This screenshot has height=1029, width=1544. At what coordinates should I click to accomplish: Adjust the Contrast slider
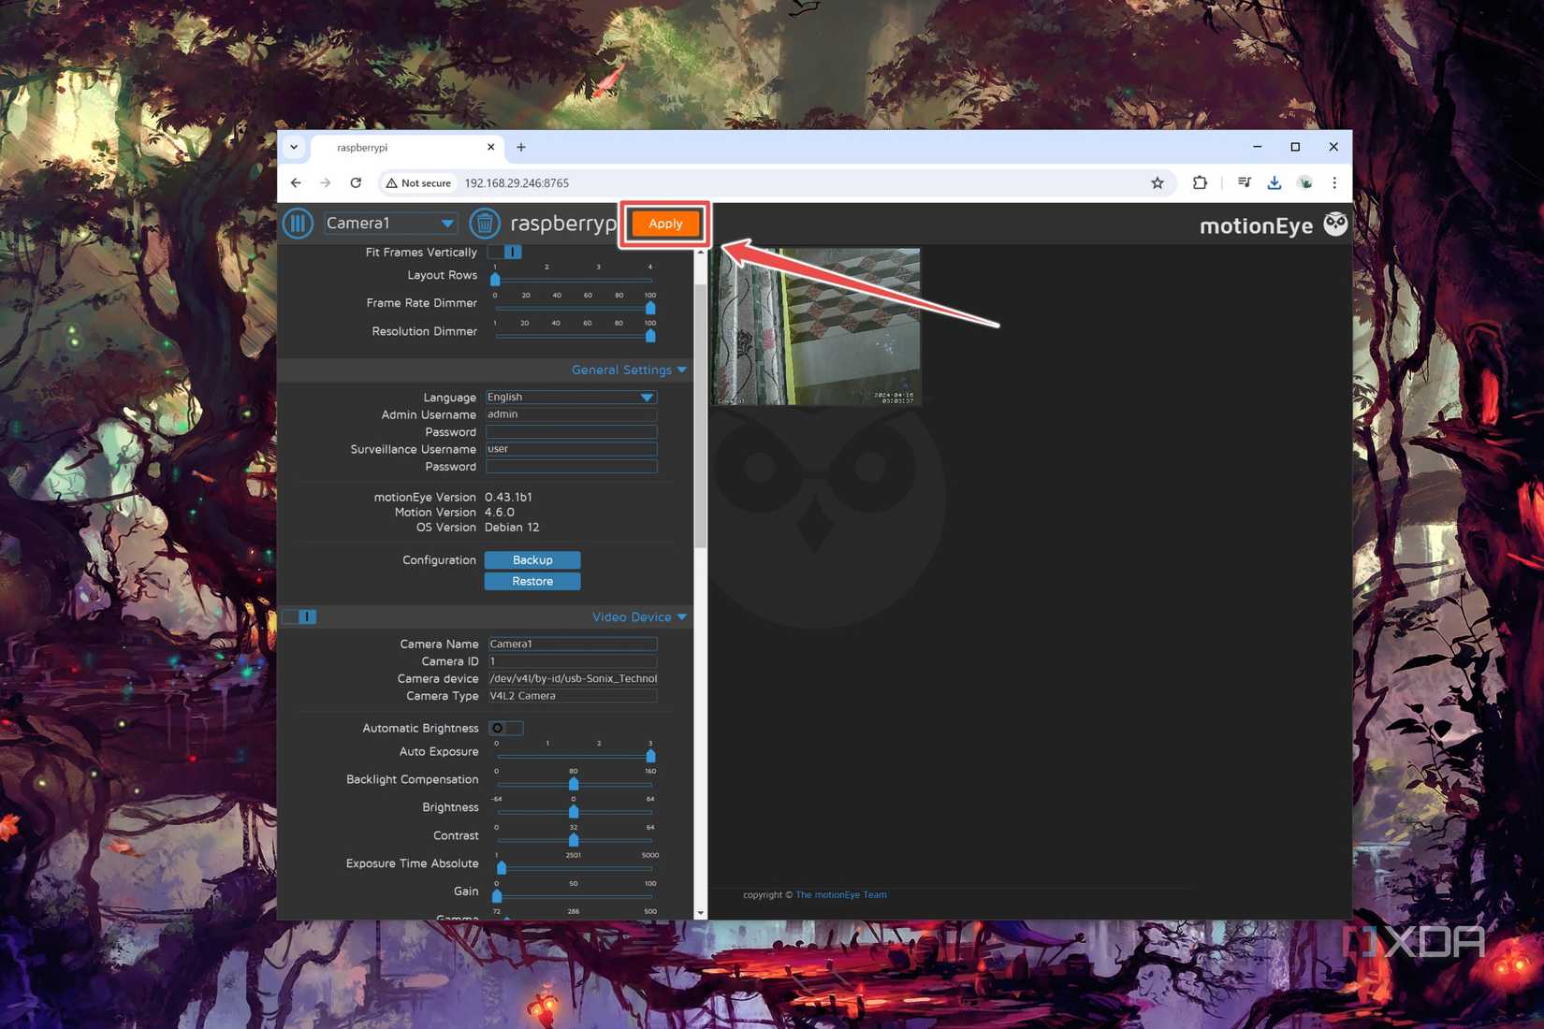574,840
